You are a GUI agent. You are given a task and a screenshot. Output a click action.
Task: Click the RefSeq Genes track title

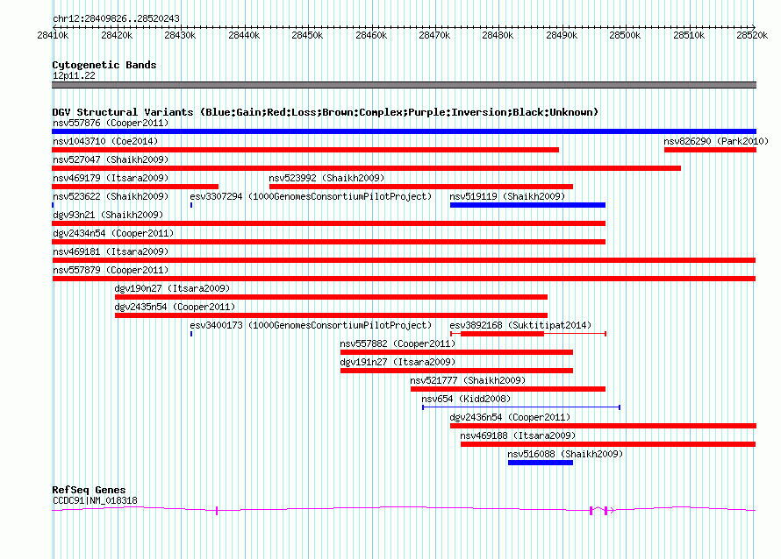[90, 490]
